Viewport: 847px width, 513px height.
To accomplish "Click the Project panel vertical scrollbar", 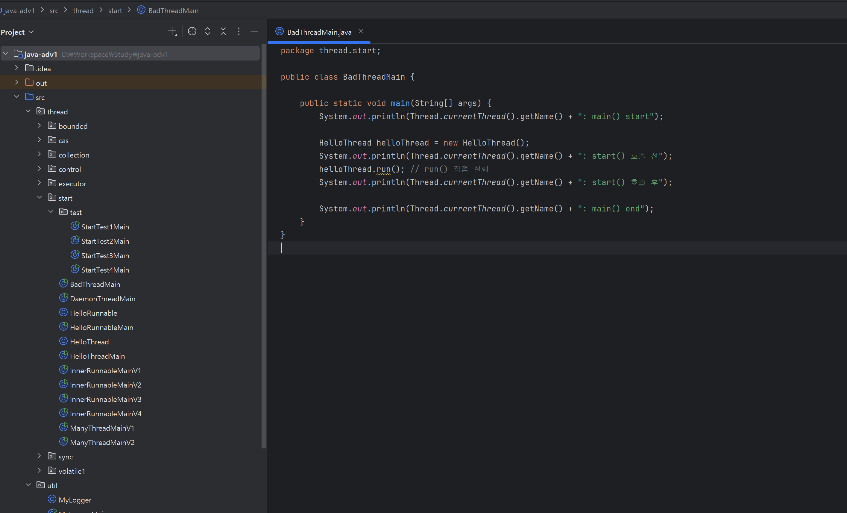I will coord(264,246).
